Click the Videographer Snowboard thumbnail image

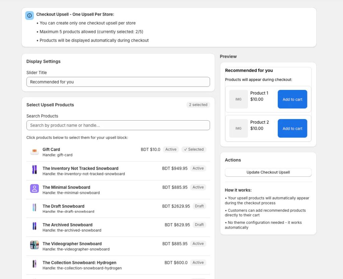coord(35,245)
